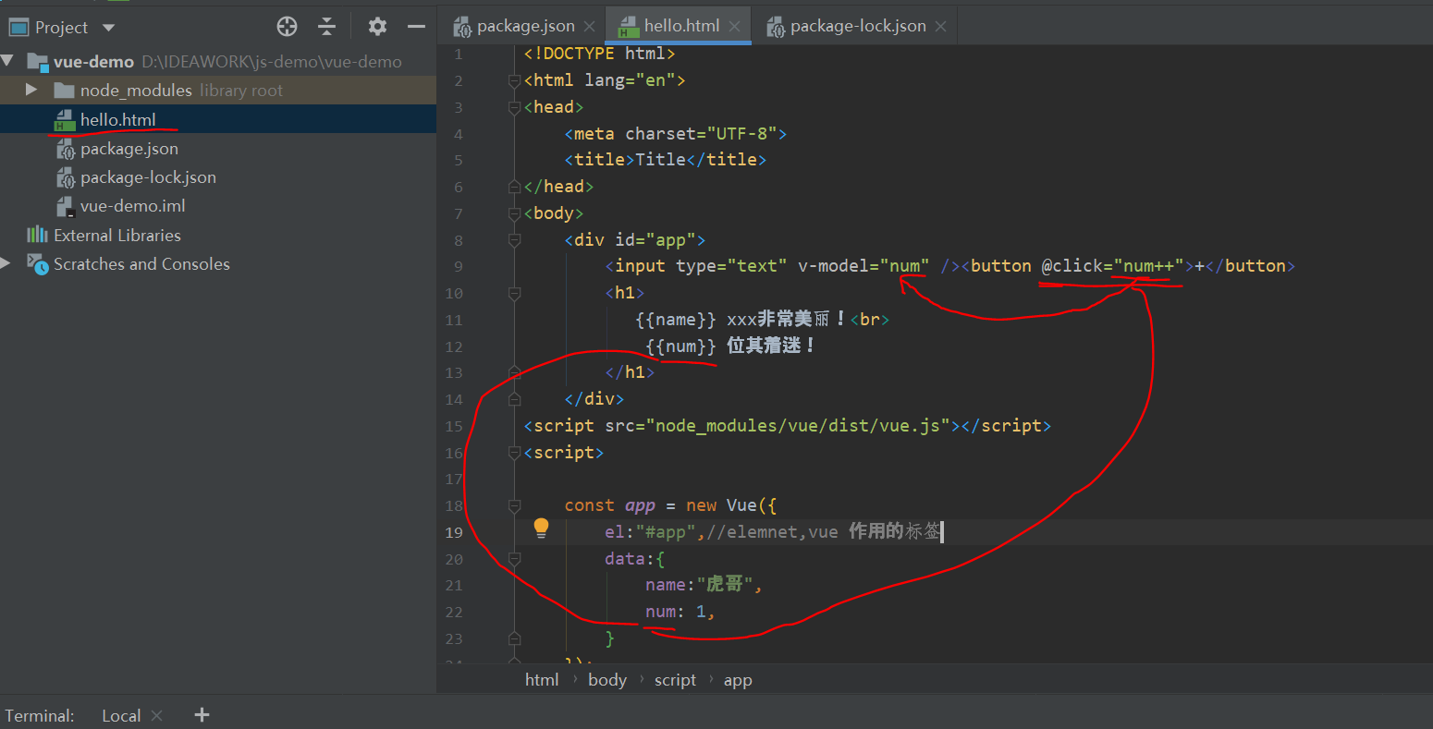Image resolution: width=1433 pixels, height=729 pixels.
Task: Click the <title>Title</title> line
Action: click(666, 160)
